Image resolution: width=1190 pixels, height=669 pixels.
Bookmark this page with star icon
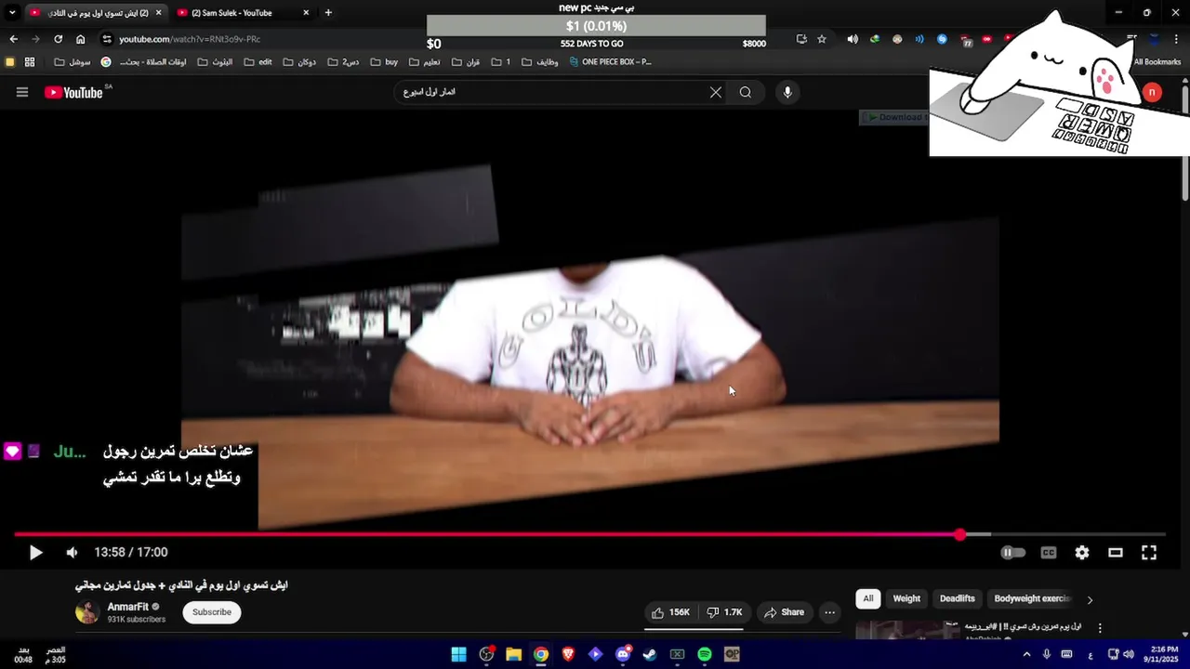[822, 39]
